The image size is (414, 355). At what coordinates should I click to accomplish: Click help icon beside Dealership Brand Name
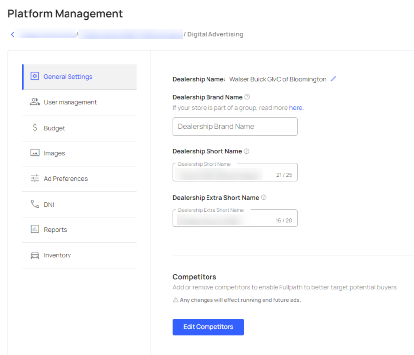(247, 97)
